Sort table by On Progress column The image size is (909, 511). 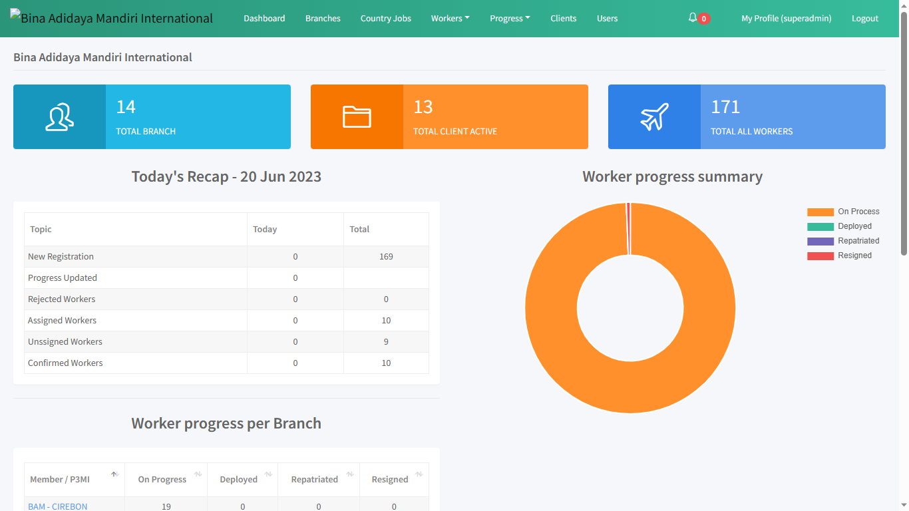point(198,474)
